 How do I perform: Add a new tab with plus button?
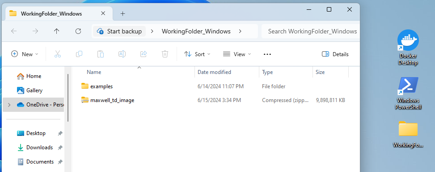pos(122,13)
